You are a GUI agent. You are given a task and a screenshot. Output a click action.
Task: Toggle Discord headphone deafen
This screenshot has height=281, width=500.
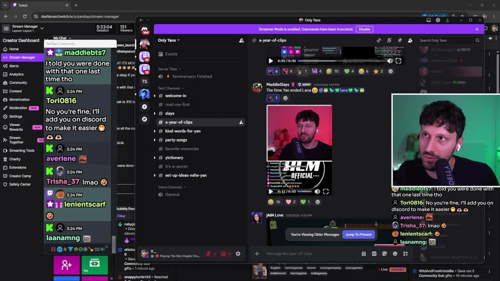(223, 254)
